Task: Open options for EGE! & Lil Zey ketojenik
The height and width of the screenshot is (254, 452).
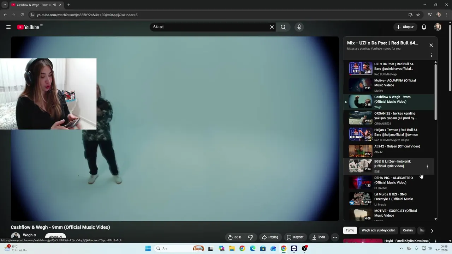Action: pyautogui.click(x=427, y=167)
